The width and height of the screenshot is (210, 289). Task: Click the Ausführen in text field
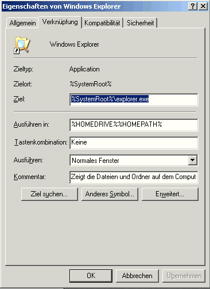pyautogui.click(x=134, y=125)
